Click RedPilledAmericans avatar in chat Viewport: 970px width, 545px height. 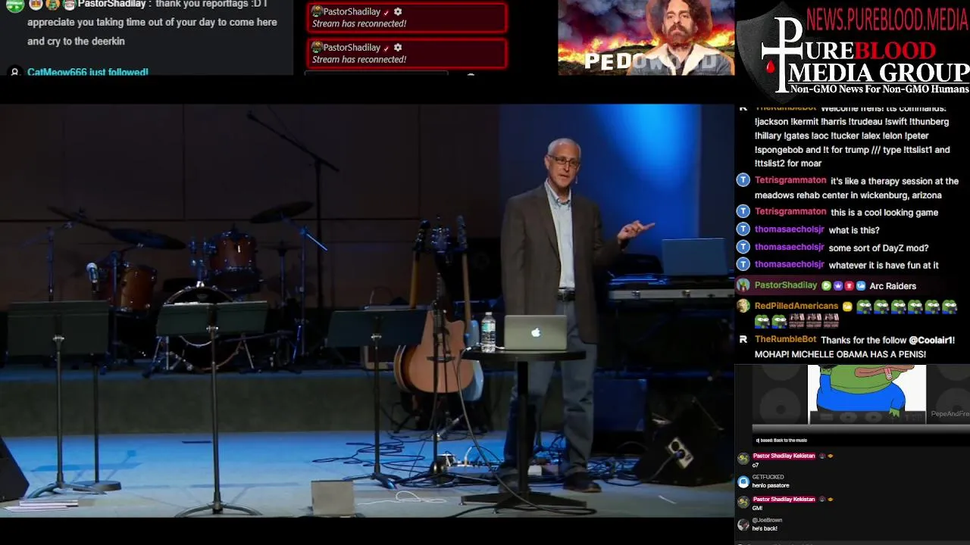click(x=743, y=306)
